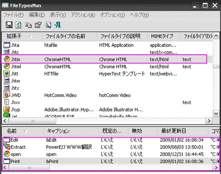Click the Edit action icon

point(7,140)
